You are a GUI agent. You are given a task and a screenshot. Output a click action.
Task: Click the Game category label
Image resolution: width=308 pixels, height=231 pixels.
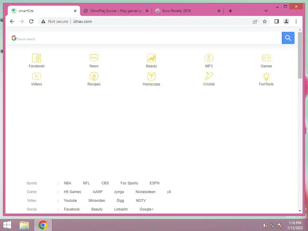click(32, 192)
